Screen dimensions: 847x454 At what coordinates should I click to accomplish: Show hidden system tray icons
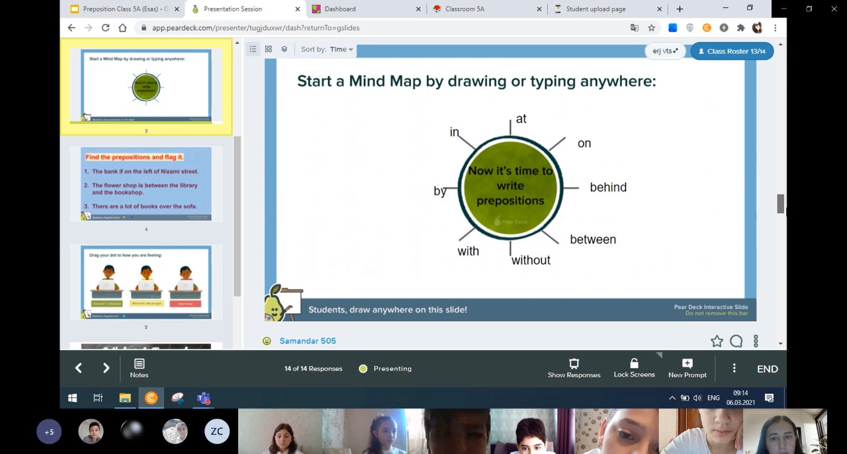(x=672, y=398)
